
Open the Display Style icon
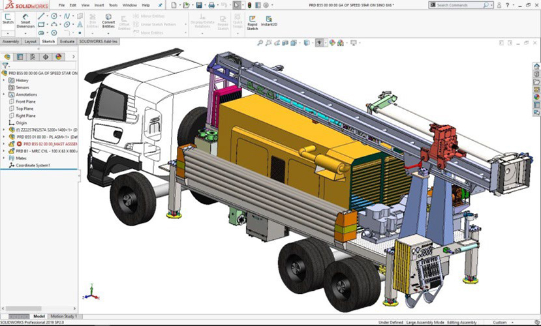coord(306,43)
